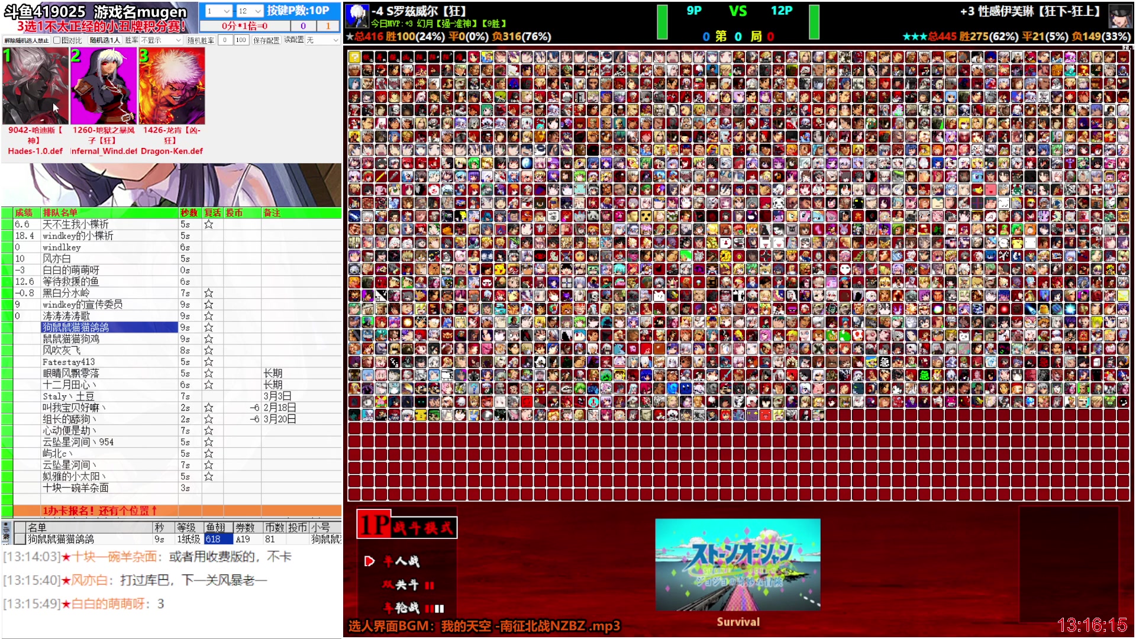Click the star icon for 鼠鼠猫猫狗鸡
Viewport: 1136px width, 639px height.
[x=208, y=339]
